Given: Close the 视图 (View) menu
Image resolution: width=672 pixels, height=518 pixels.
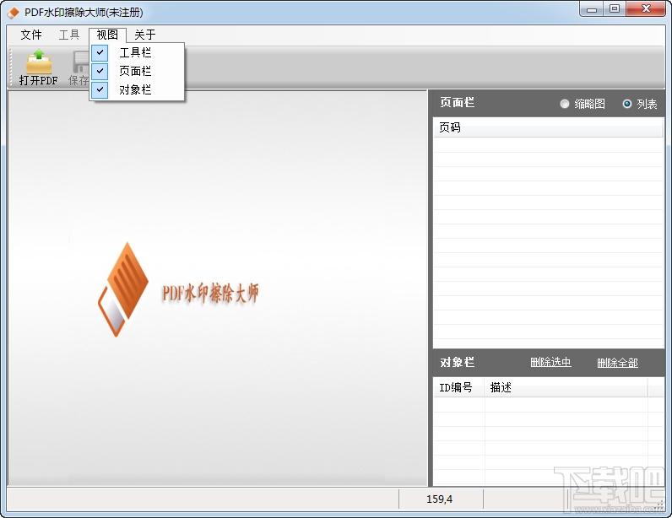Looking at the screenshot, I should click(x=107, y=35).
